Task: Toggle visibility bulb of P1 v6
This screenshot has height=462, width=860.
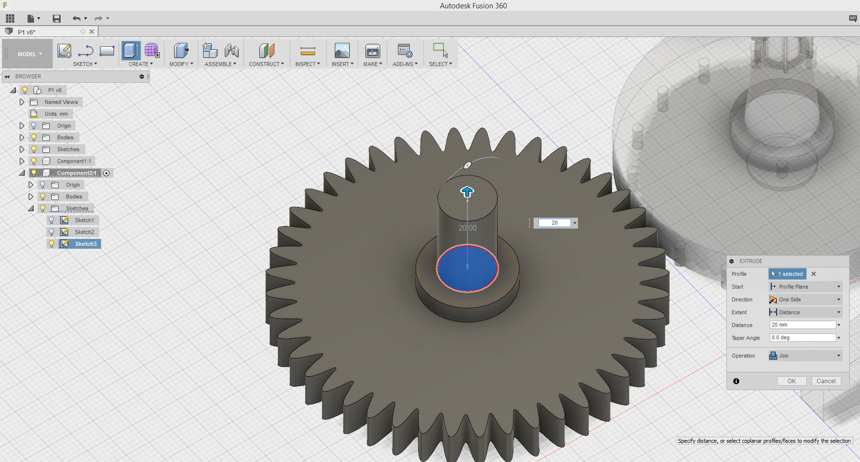Action: click(25, 90)
